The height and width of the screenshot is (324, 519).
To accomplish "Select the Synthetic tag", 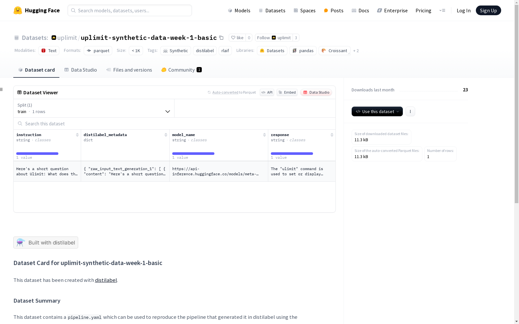I will (x=175, y=51).
